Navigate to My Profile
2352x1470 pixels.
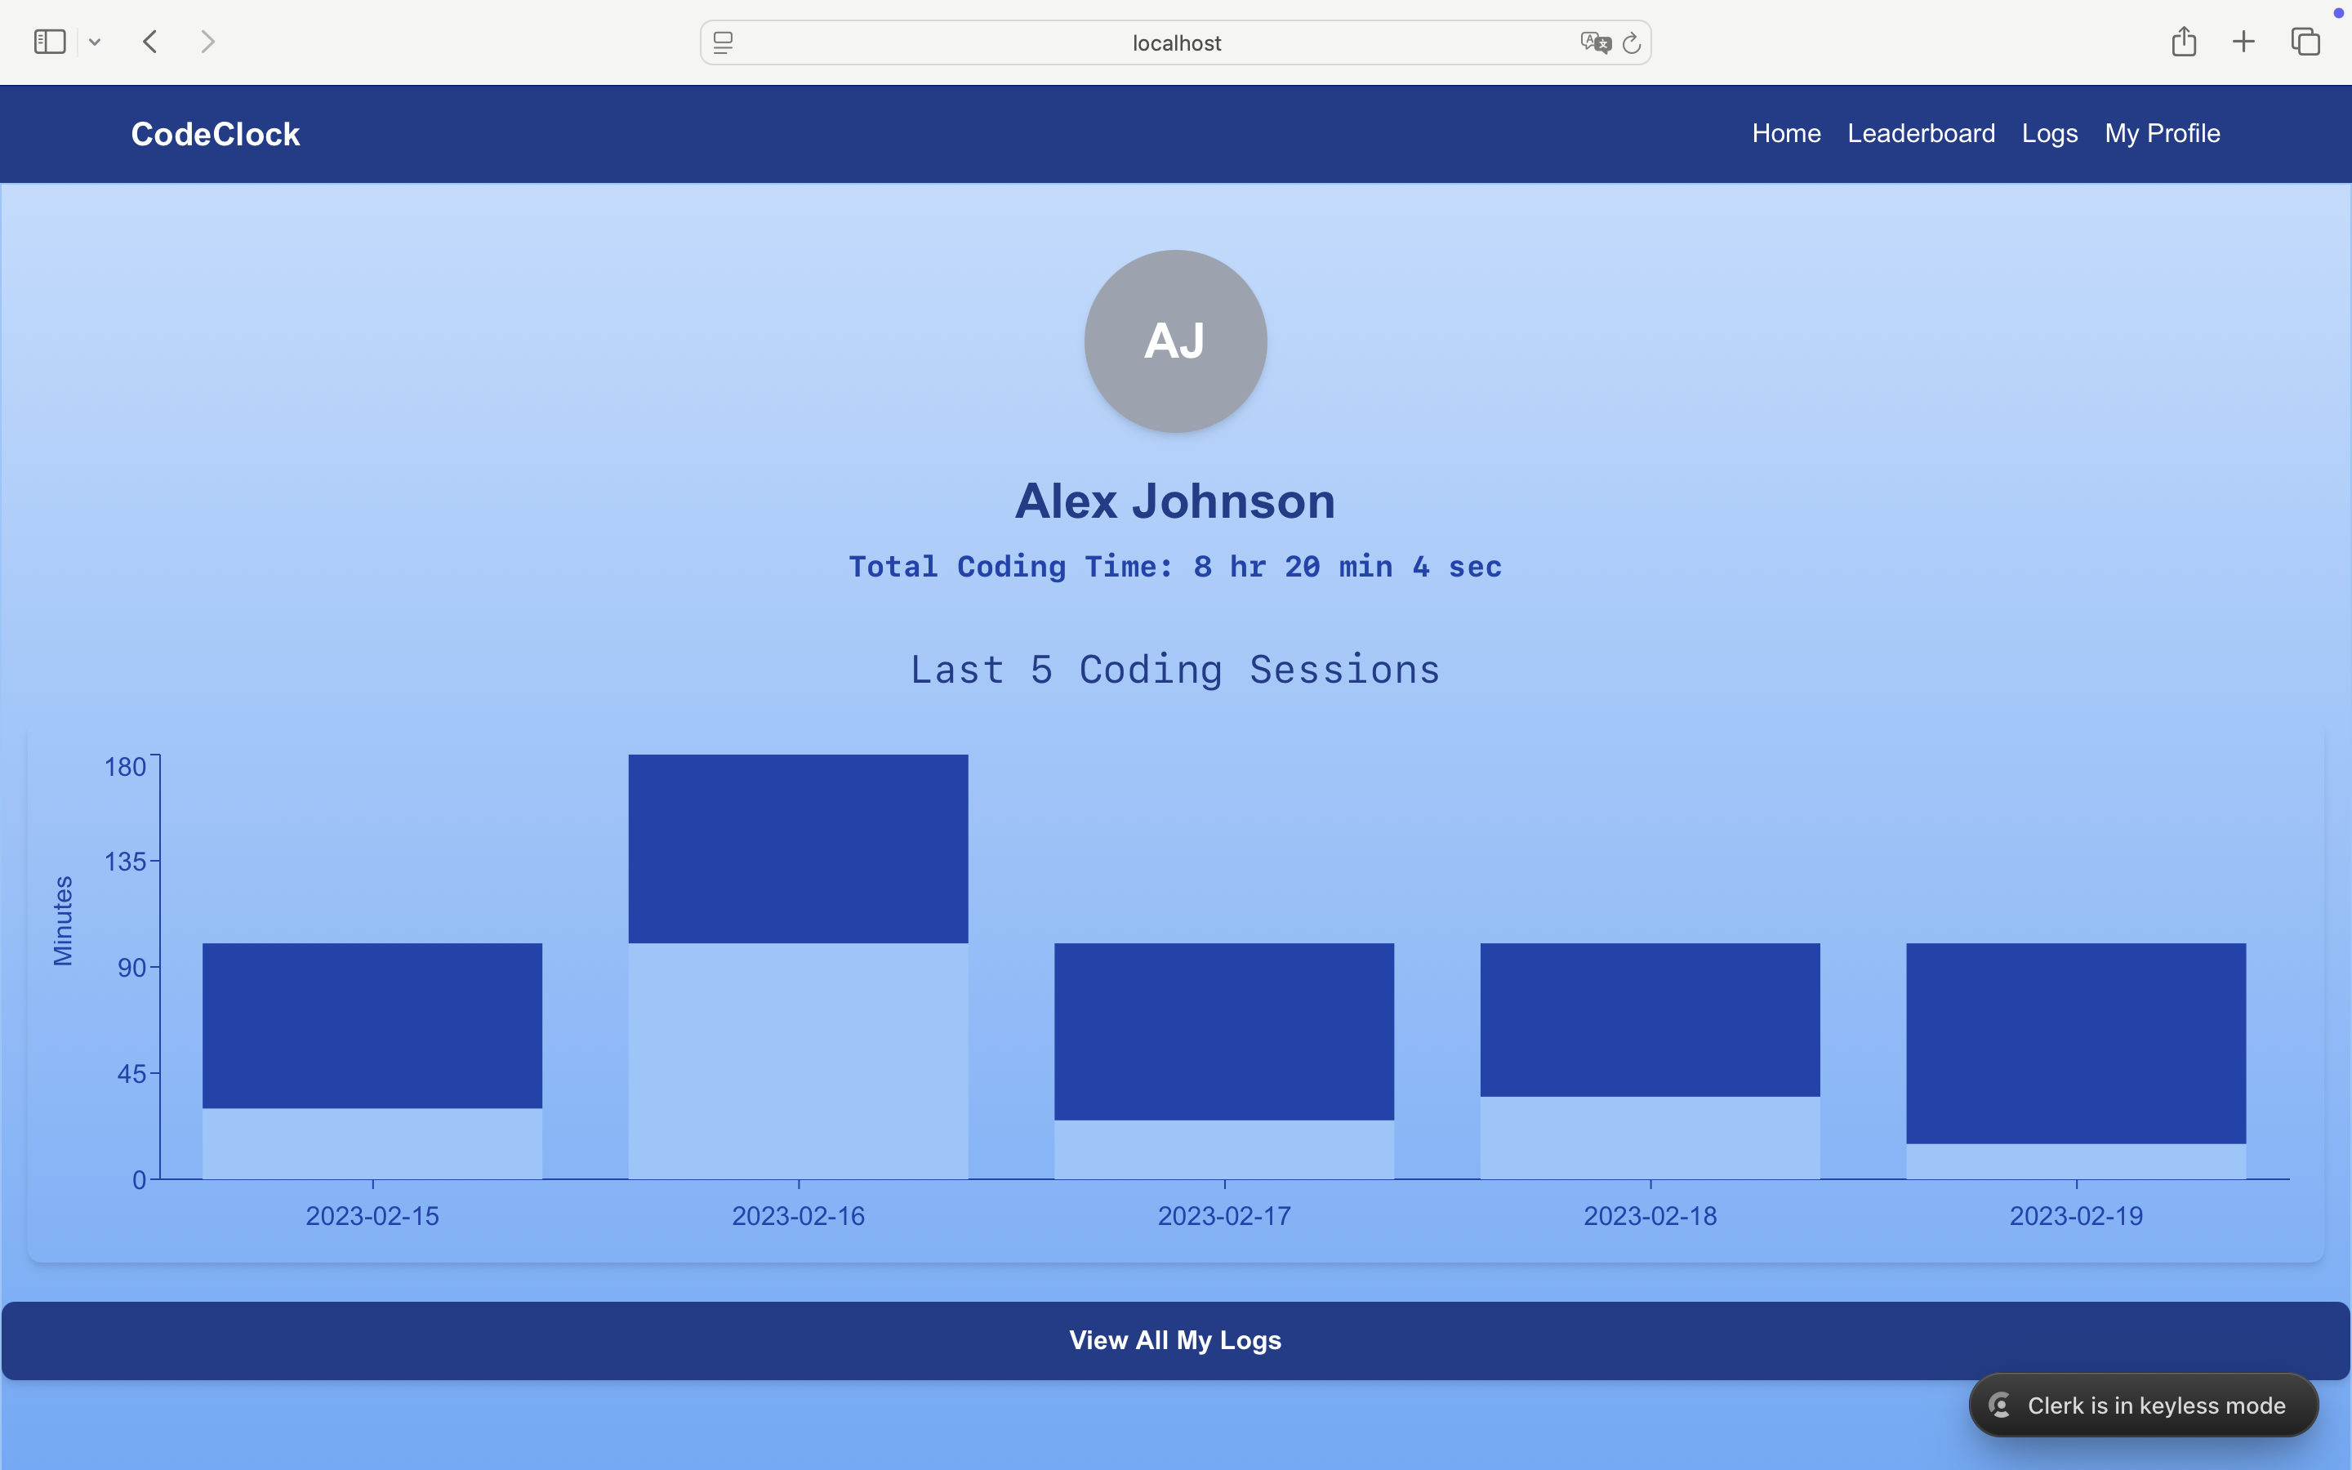(x=2162, y=133)
